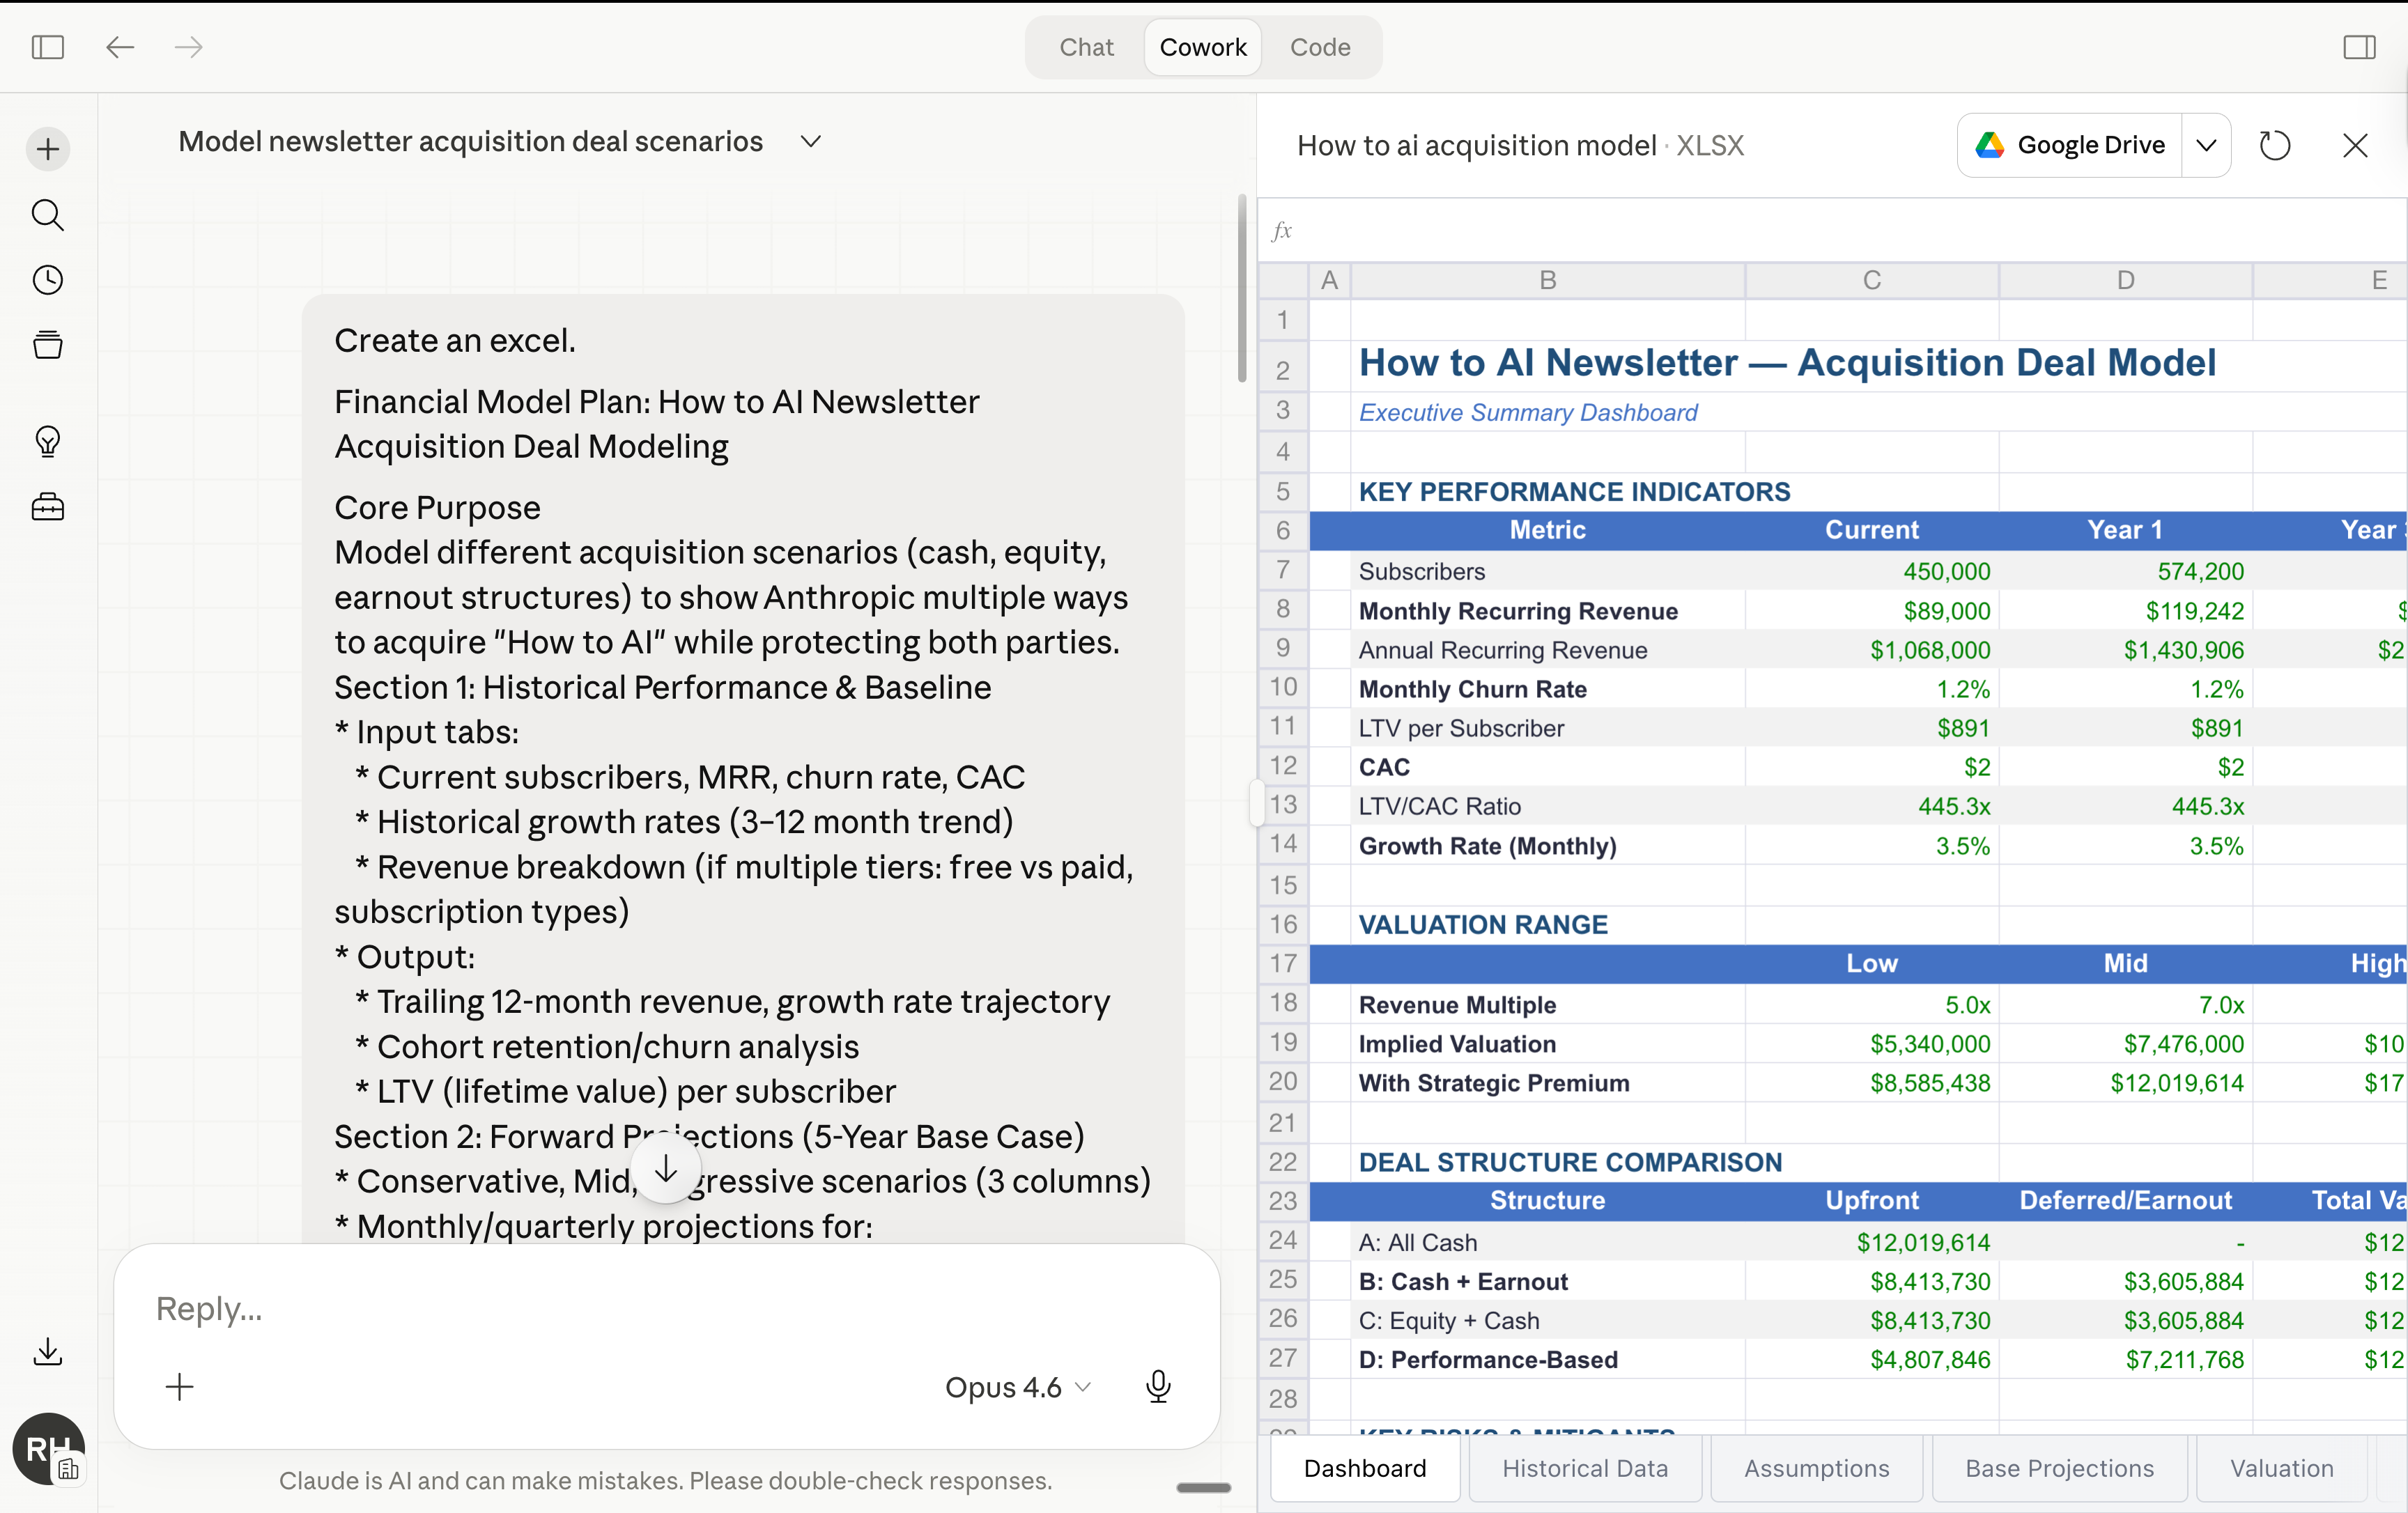Open Google Drive dropdown arrow

click(x=2206, y=146)
